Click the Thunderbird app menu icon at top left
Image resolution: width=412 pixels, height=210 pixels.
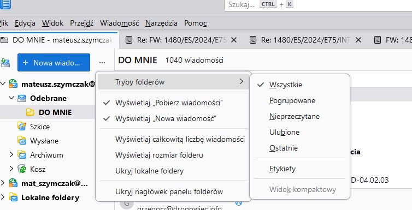[x=5, y=4]
